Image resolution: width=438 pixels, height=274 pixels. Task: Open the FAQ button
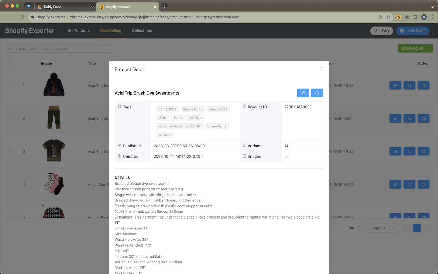[382, 31]
